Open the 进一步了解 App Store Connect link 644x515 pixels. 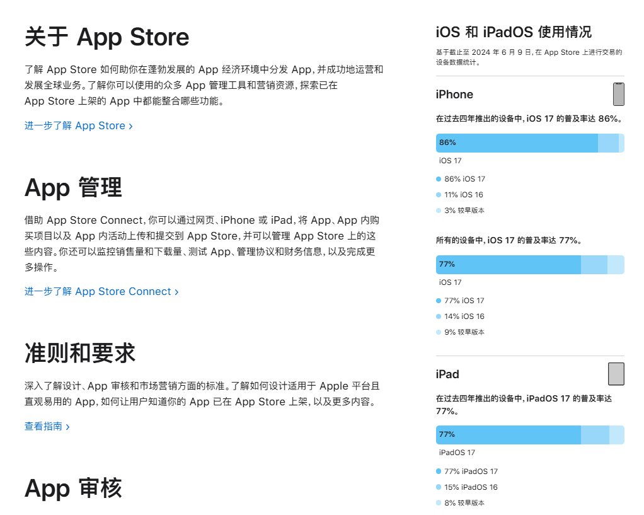(x=101, y=291)
